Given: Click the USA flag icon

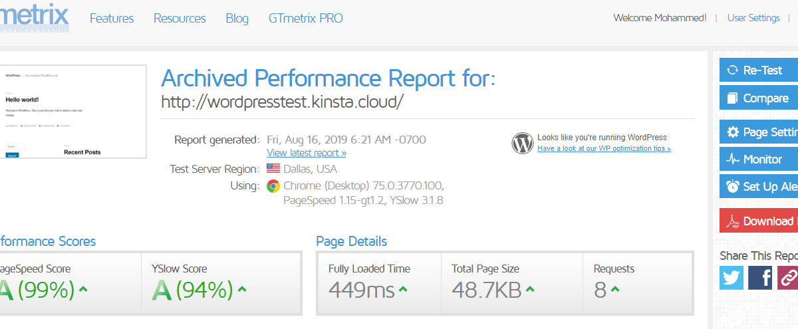Looking at the screenshot, I should tap(273, 169).
